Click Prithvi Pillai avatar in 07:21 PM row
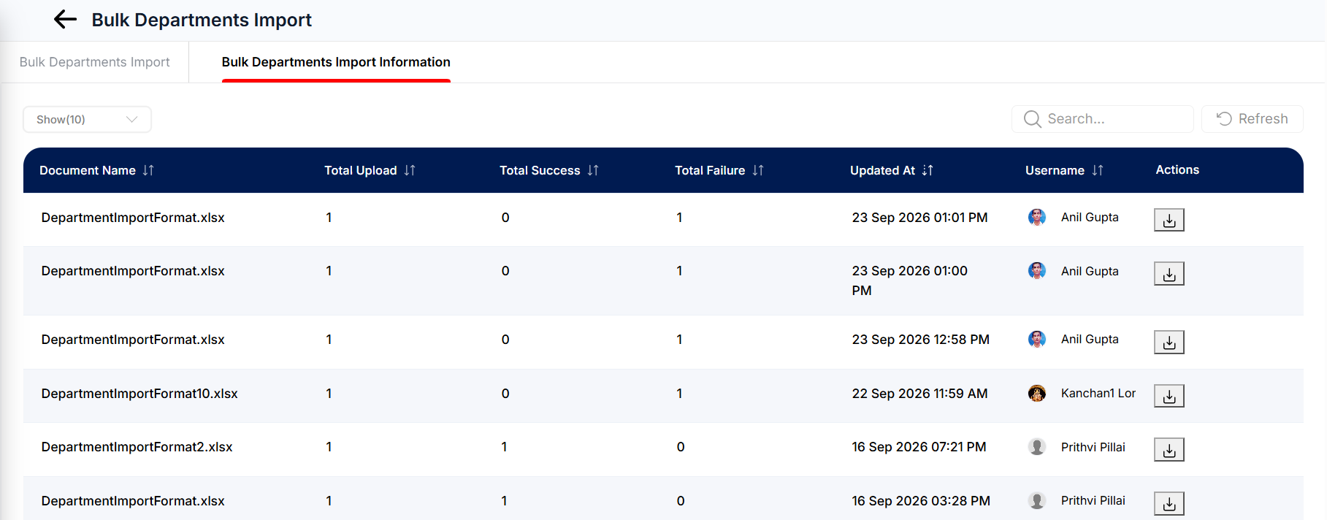This screenshot has width=1327, height=520. (x=1037, y=447)
